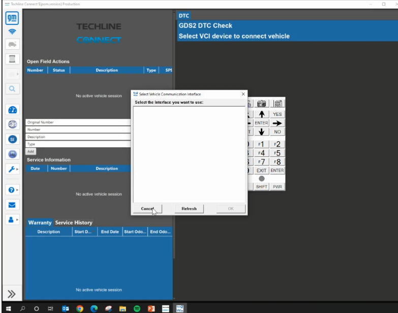This screenshot has width=398, height=313.
Task: Sort Warranty table by Start Odo column
Action: (x=135, y=232)
